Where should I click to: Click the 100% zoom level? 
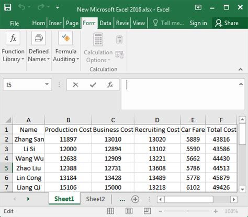231,211
